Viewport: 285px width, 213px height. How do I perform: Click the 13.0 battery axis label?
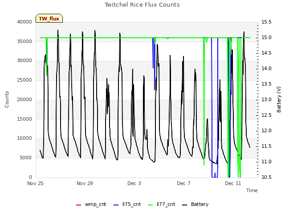tap(266, 99)
